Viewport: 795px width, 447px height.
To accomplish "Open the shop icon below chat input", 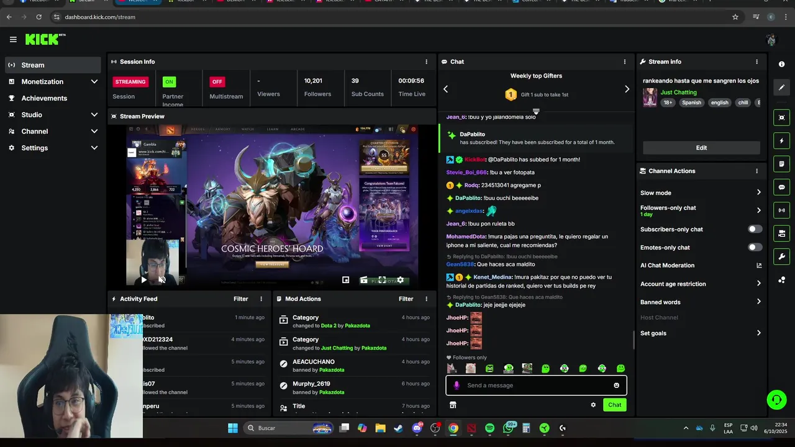I will tap(453, 405).
